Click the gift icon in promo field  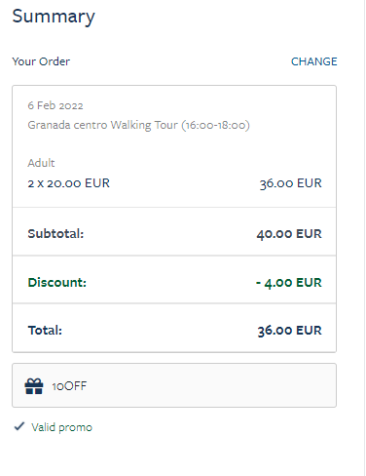34,386
